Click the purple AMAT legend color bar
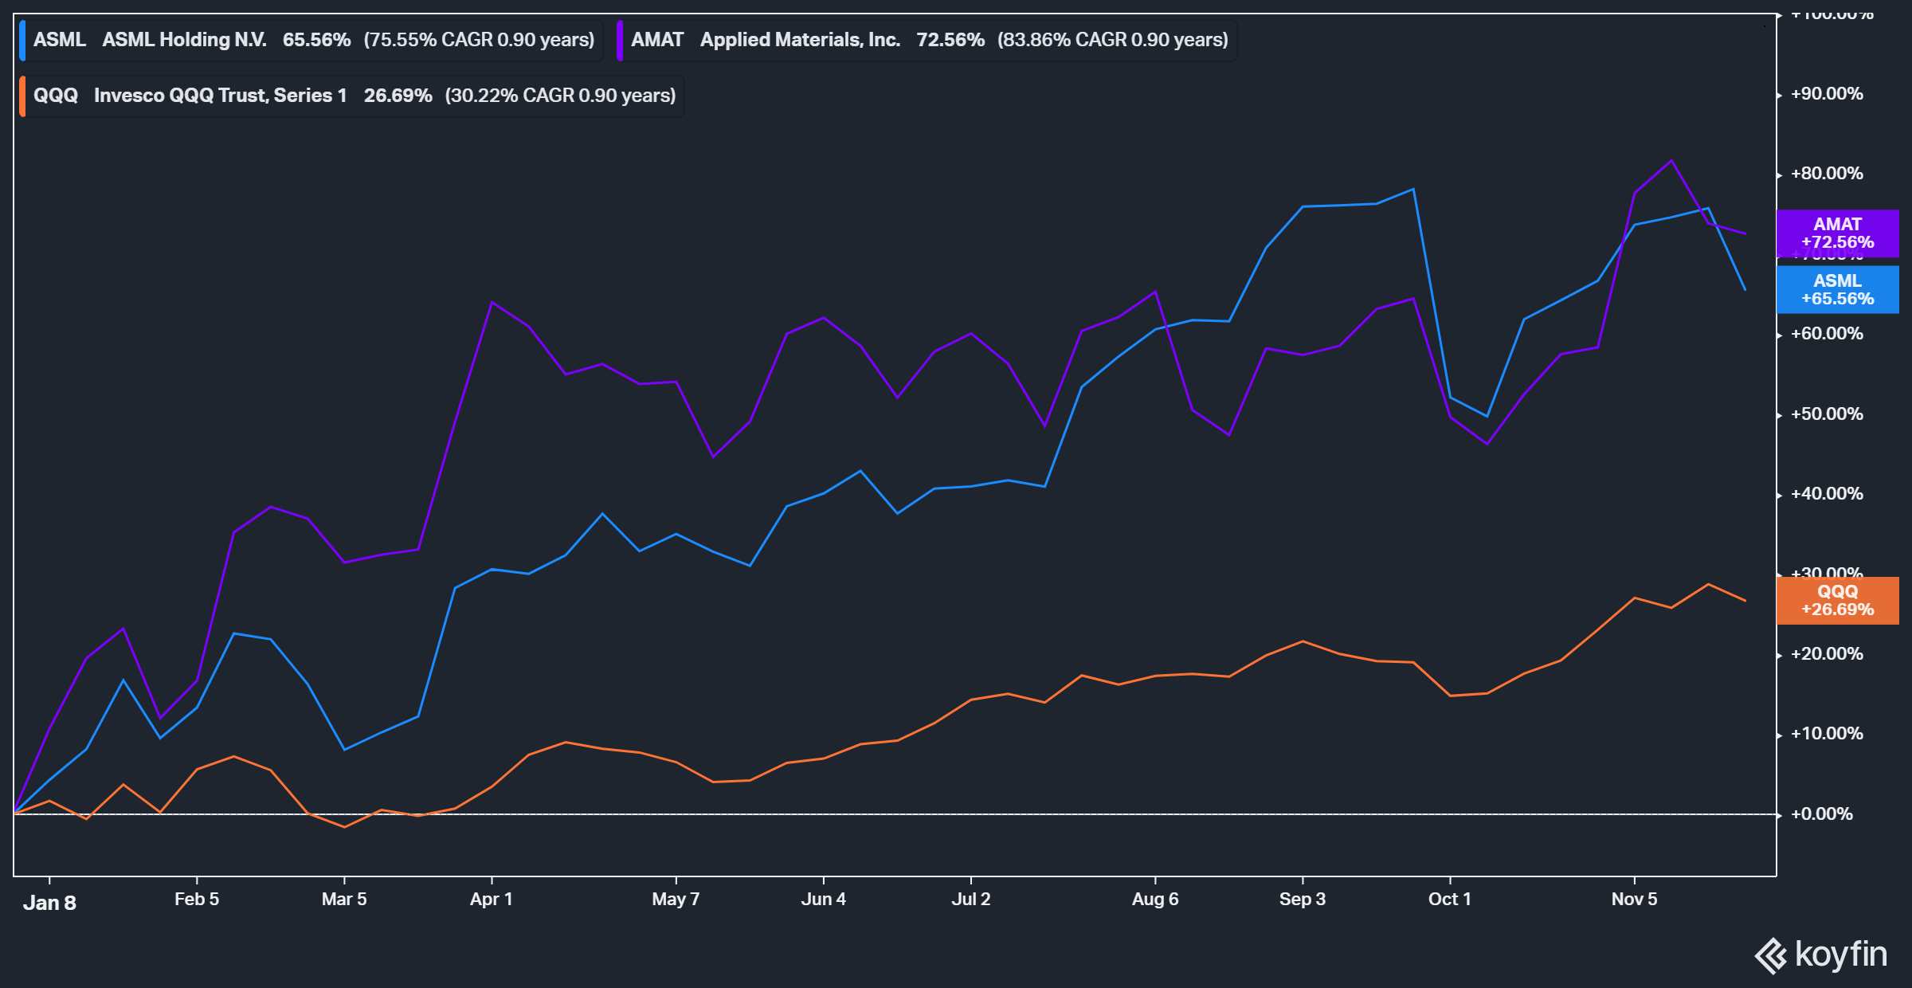This screenshot has width=1912, height=988. point(620,40)
